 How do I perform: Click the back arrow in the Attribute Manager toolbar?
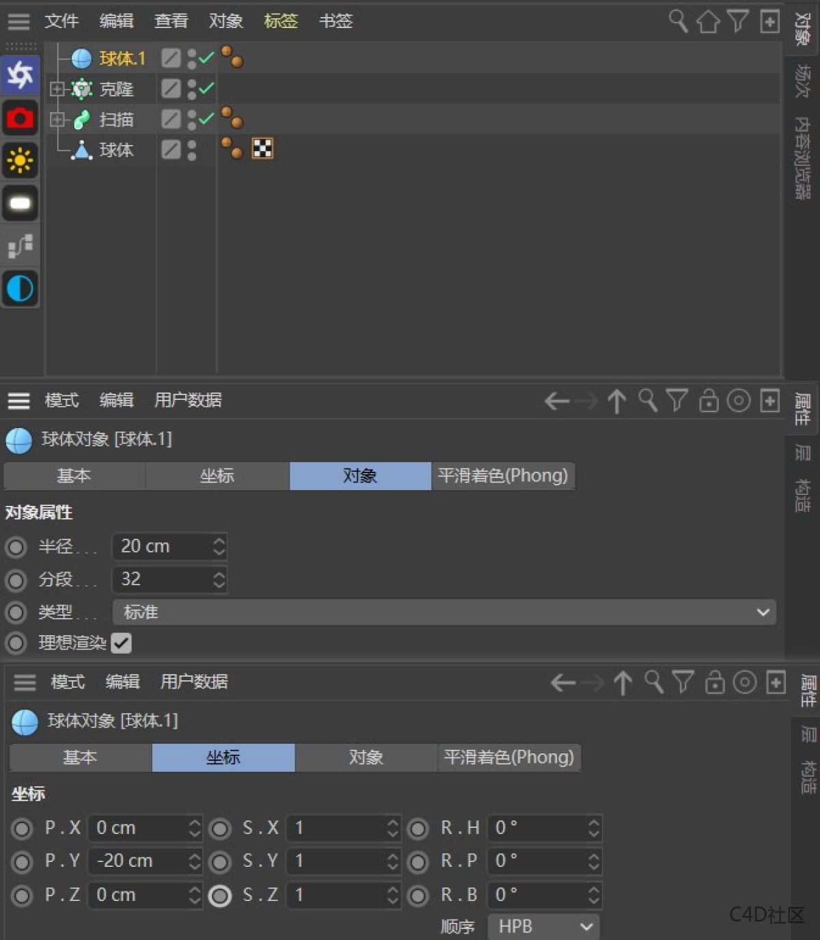(x=556, y=401)
